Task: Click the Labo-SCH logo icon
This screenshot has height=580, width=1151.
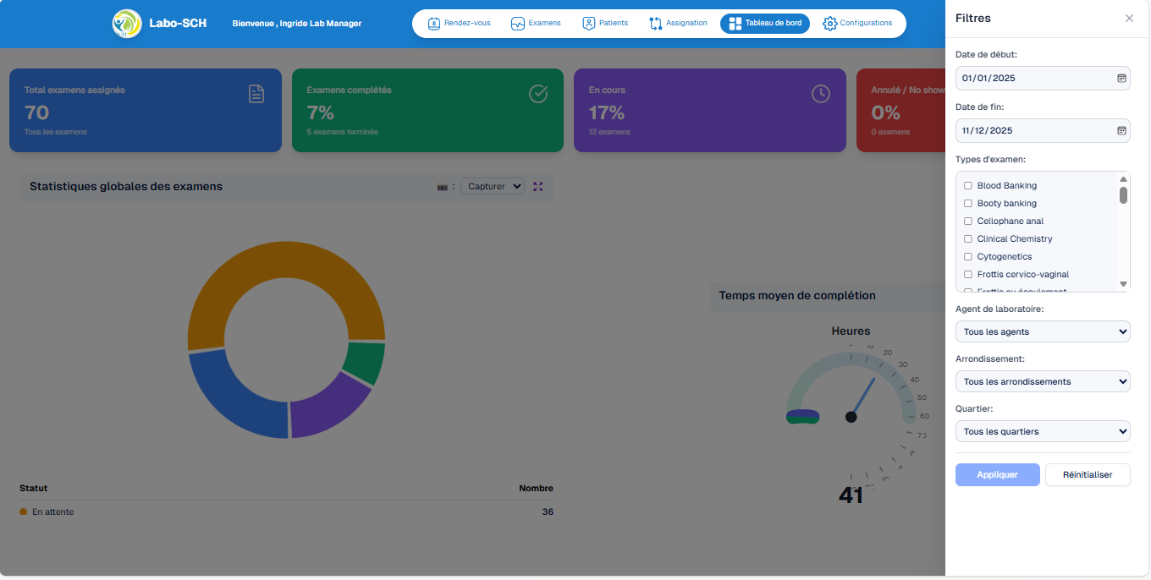Action: point(127,24)
